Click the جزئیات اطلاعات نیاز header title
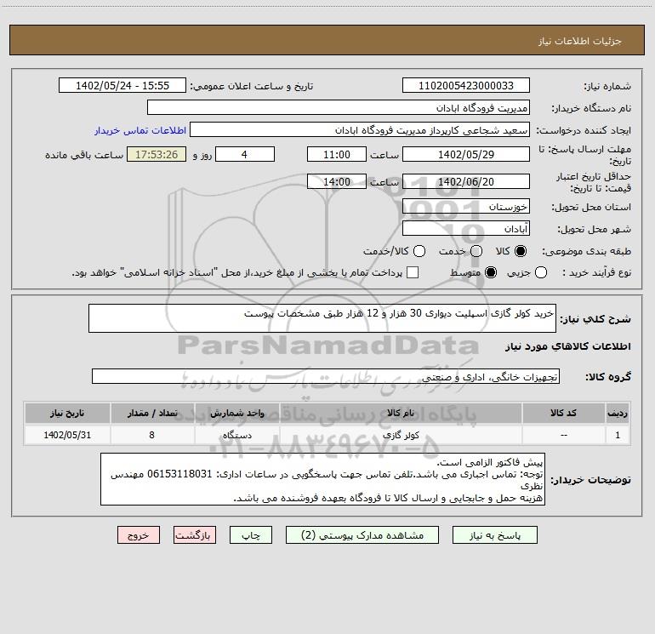The image size is (655, 634). pyautogui.click(x=580, y=41)
